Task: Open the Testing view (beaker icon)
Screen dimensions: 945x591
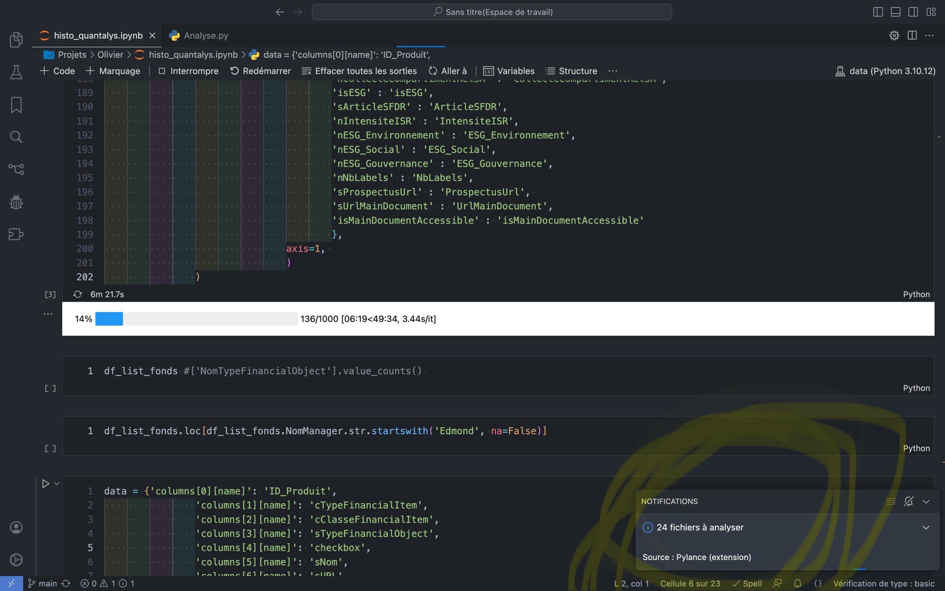Action: tap(16, 72)
